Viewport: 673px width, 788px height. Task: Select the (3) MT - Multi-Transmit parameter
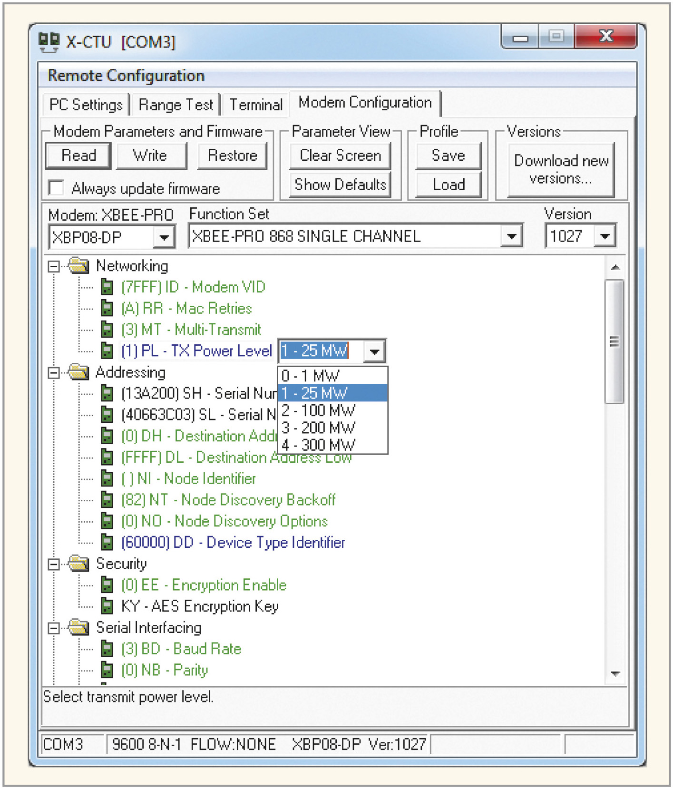pos(191,330)
